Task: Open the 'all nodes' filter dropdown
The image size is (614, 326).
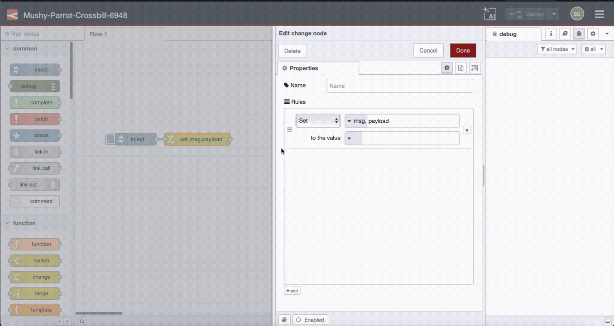Action: click(556, 49)
